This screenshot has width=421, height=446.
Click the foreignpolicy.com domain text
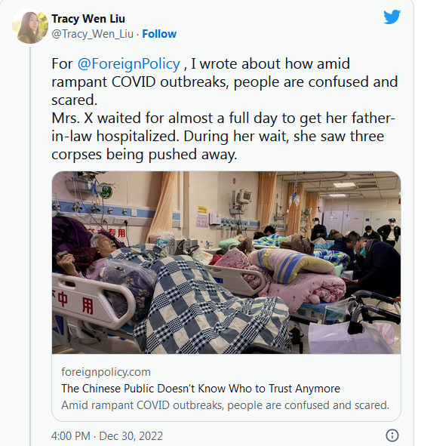coord(106,372)
